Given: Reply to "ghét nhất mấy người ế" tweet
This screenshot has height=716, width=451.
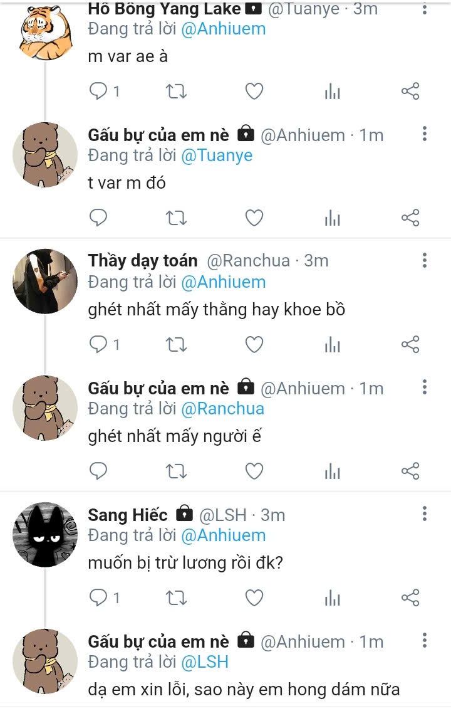Looking at the screenshot, I should coord(98,471).
